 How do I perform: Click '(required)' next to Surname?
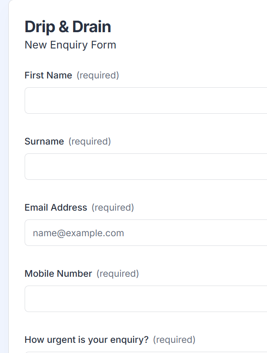[90, 141]
